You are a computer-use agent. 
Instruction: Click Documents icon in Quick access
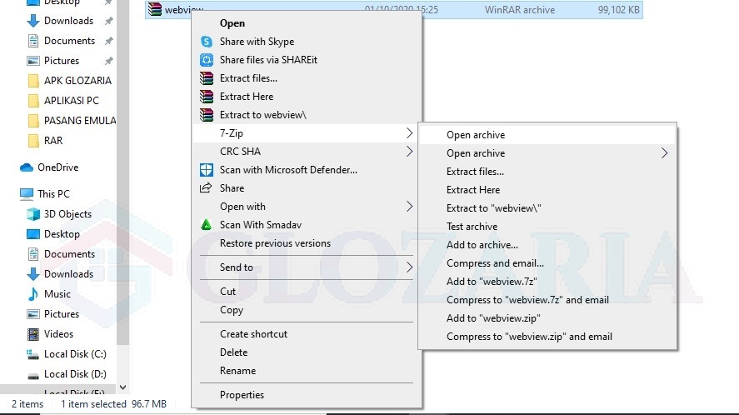(33, 41)
